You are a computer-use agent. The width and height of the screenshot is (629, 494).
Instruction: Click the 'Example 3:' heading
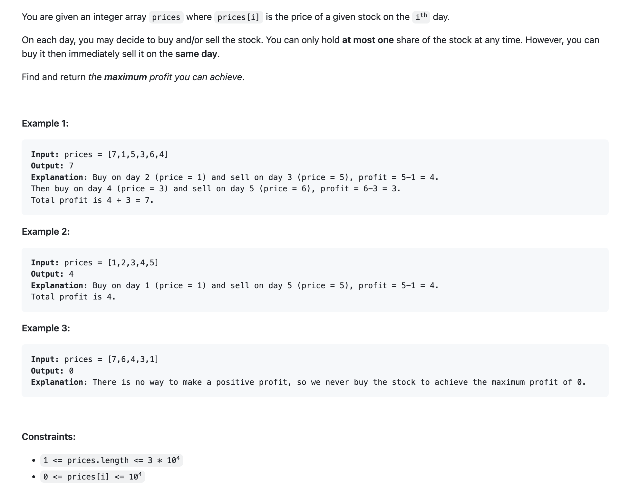pos(46,328)
